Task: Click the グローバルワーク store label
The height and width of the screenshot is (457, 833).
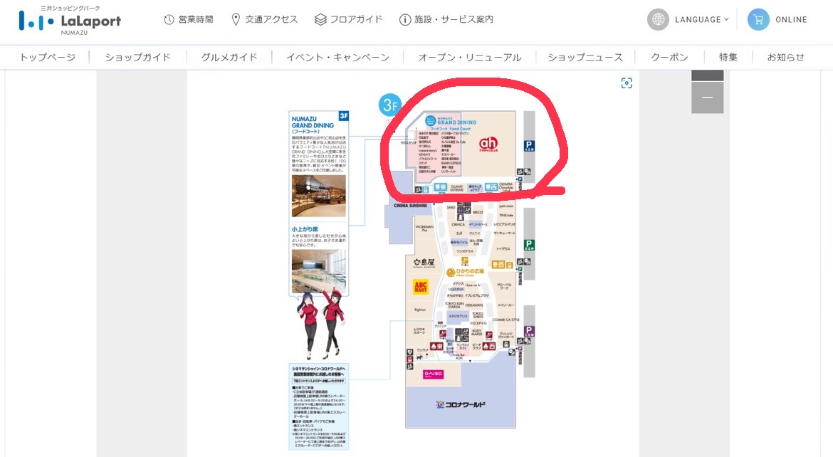Action: 503,286
